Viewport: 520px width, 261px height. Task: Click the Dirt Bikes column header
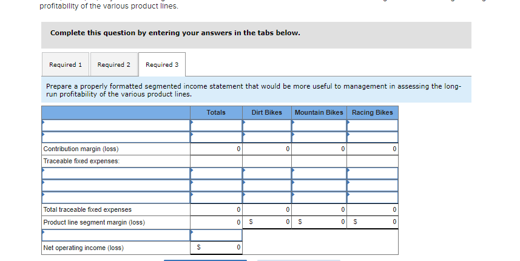(266, 112)
